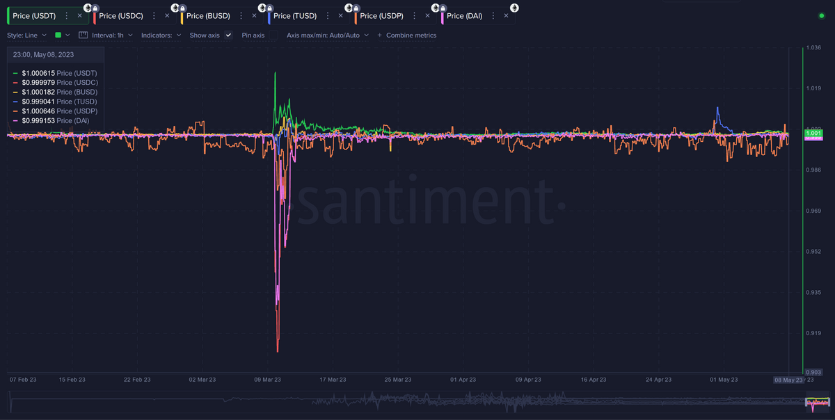Open the Style: Line dropdown

point(26,35)
